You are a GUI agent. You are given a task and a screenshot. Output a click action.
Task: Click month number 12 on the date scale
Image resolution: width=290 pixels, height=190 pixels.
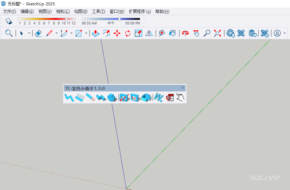click(73, 23)
